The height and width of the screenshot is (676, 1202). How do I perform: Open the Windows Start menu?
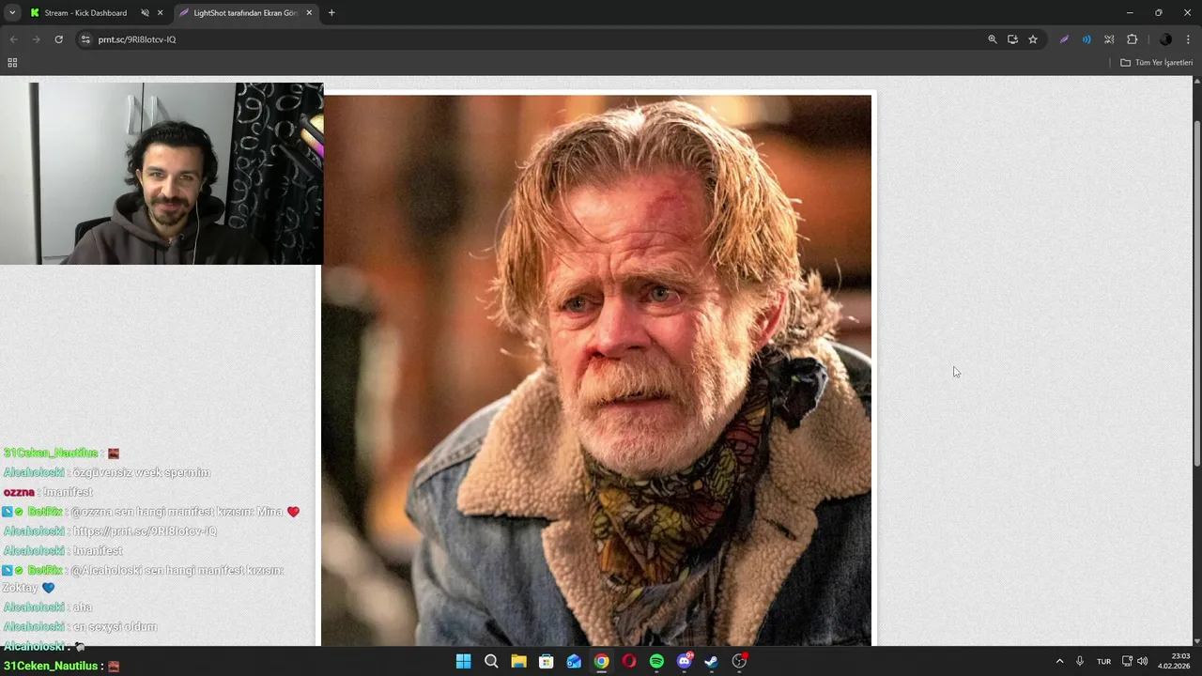[463, 661]
